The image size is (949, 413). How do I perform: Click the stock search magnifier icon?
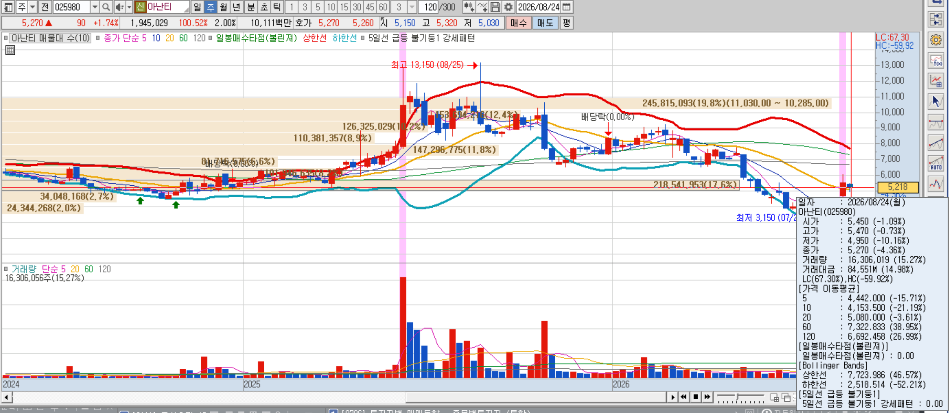106,7
